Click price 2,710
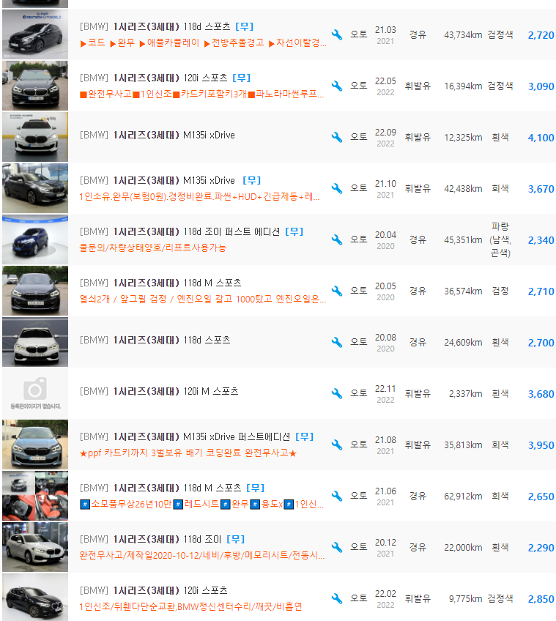 click(x=541, y=291)
